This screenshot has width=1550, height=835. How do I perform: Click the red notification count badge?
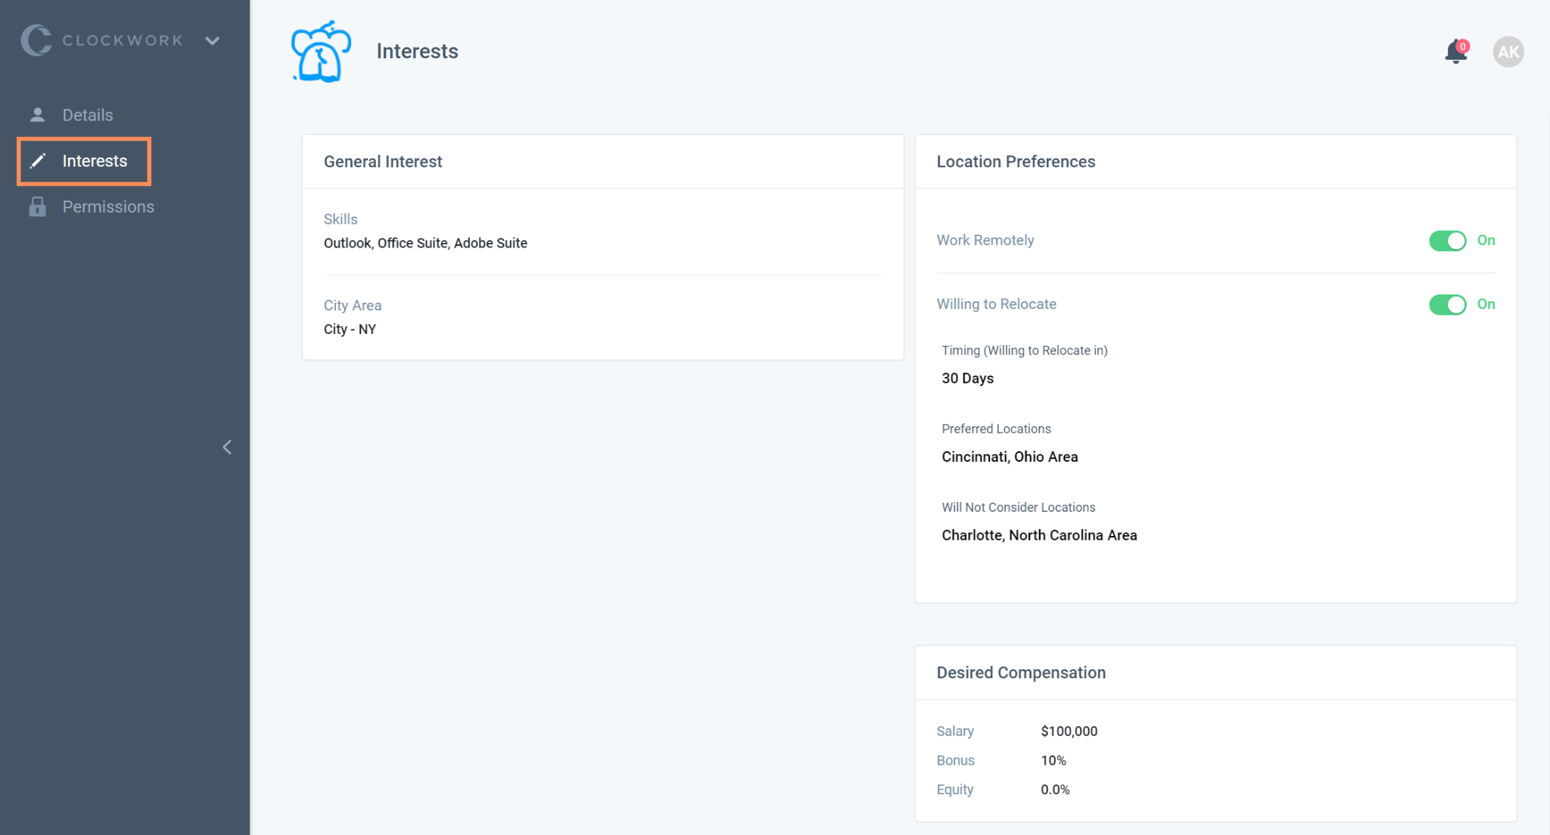1463,46
